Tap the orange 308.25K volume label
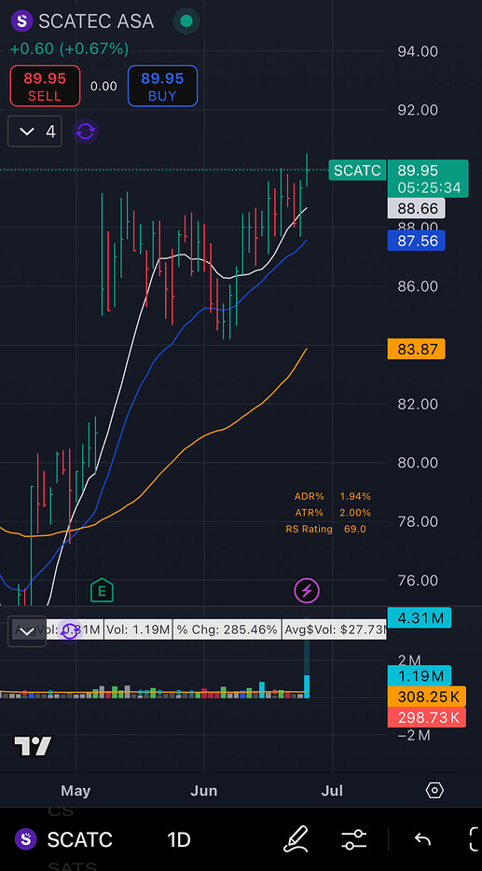This screenshot has width=482, height=871. pos(426,697)
